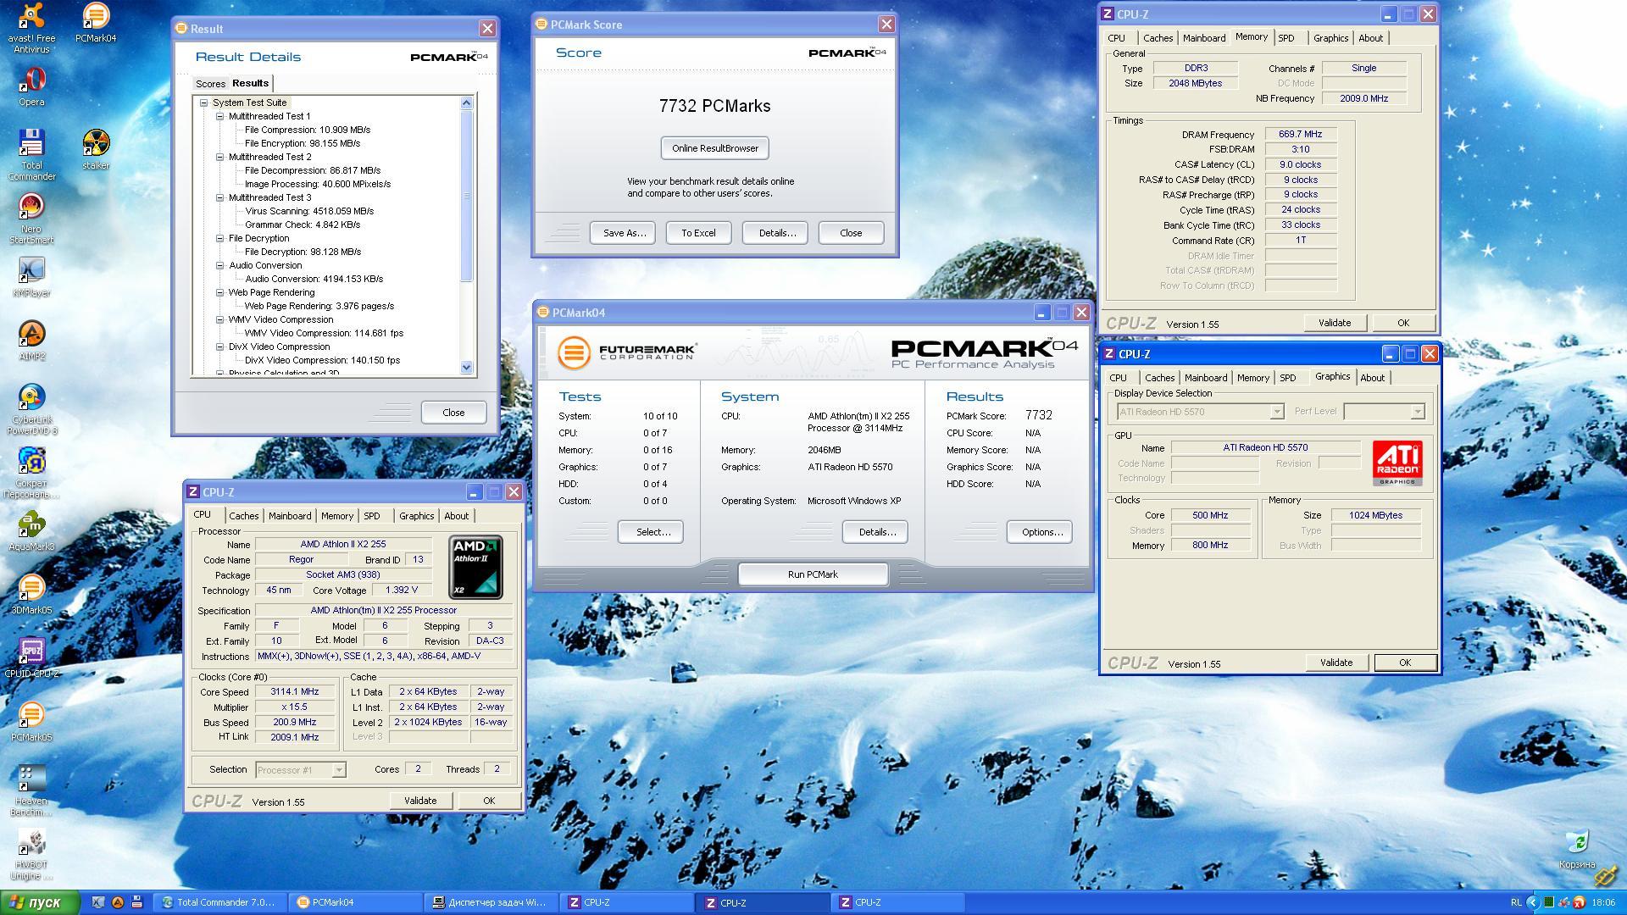The height and width of the screenshot is (915, 1627).
Task: Launch Nero StartSmart desktop icon
Action: click(x=31, y=219)
